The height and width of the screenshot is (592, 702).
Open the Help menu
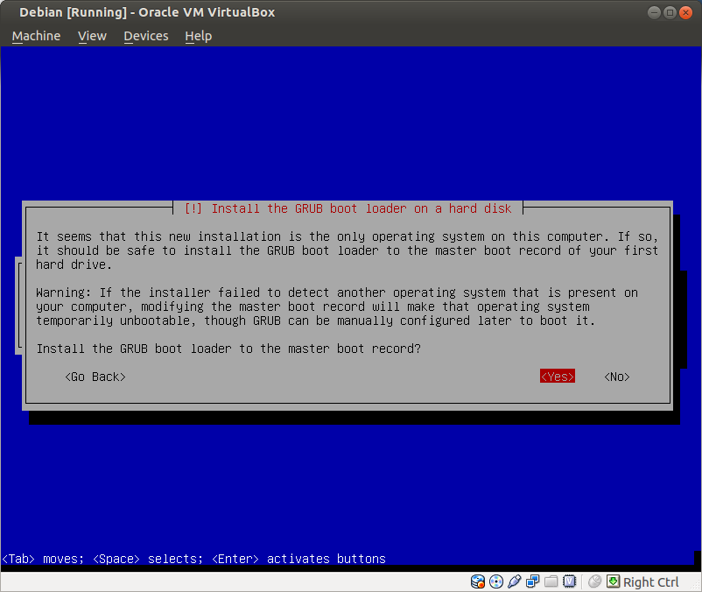point(199,36)
